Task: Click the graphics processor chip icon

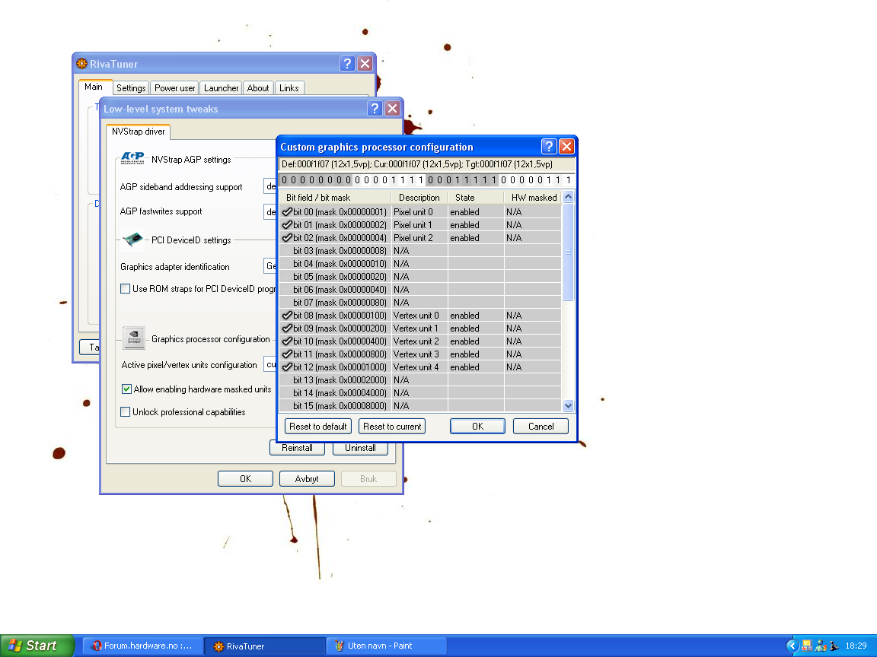Action: (x=134, y=338)
